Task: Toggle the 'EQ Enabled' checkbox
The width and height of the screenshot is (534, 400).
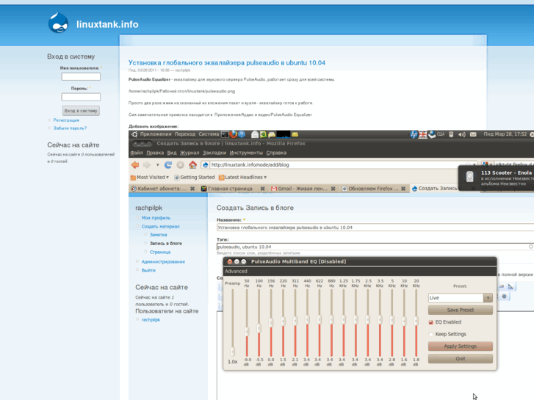Action: click(431, 322)
